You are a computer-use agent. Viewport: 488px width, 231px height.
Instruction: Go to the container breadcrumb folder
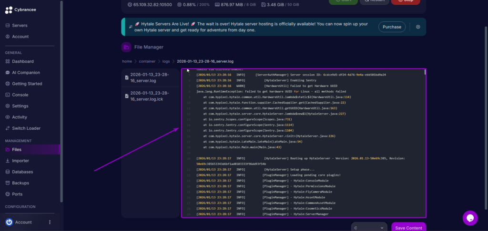point(146,61)
